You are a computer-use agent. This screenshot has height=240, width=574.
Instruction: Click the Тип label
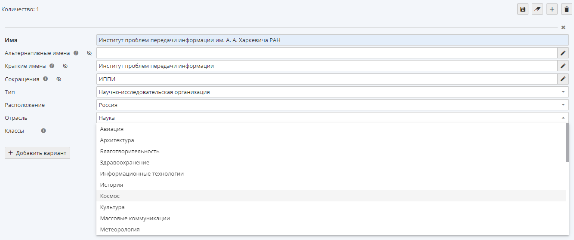pyautogui.click(x=10, y=92)
